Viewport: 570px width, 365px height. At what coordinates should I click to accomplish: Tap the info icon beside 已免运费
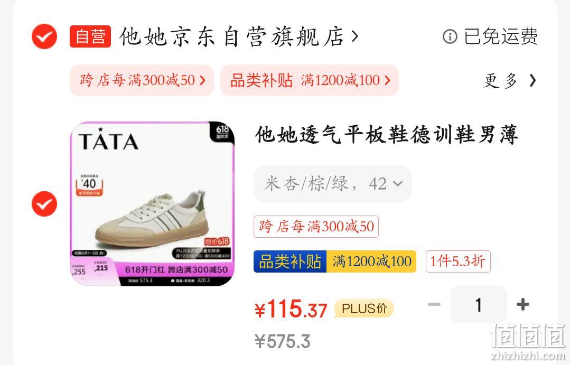tap(450, 36)
